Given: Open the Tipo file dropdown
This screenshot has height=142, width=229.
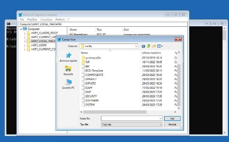Looking at the screenshot, I should [x=132, y=125].
